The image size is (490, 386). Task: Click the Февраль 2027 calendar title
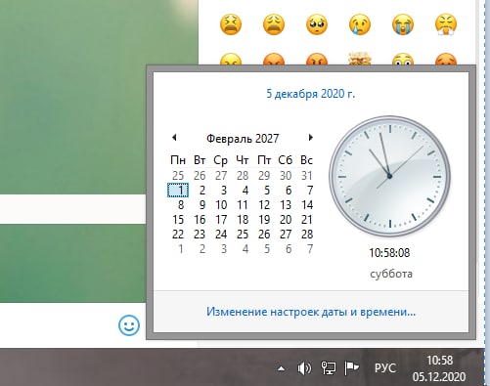tap(243, 139)
